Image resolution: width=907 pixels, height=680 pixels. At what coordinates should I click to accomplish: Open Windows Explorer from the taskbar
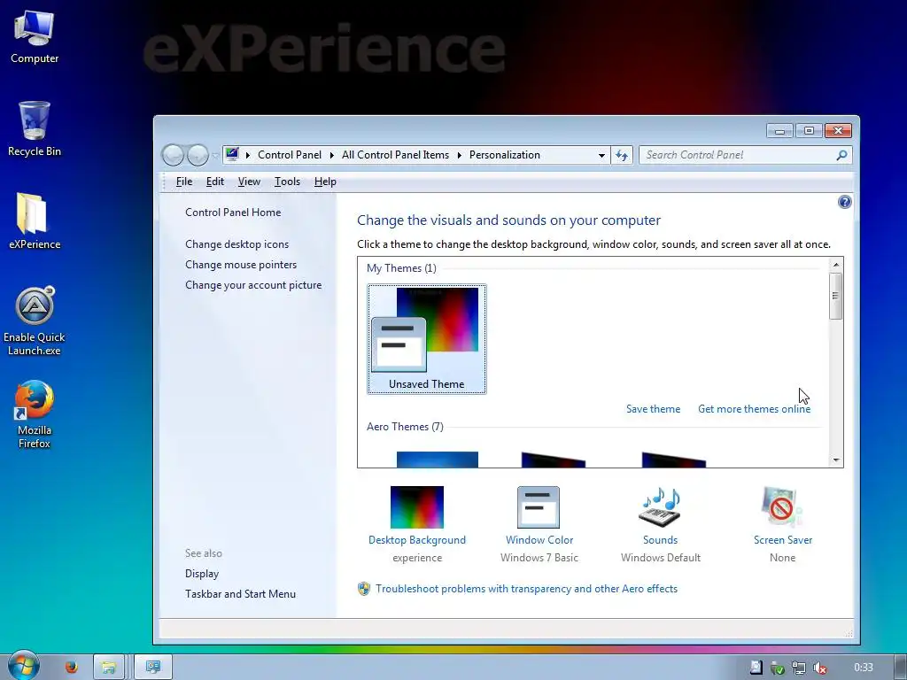(108, 668)
